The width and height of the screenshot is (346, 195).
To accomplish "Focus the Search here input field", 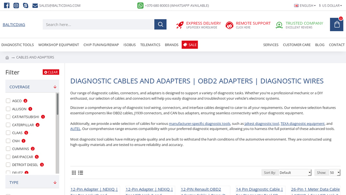I will click(99, 24).
